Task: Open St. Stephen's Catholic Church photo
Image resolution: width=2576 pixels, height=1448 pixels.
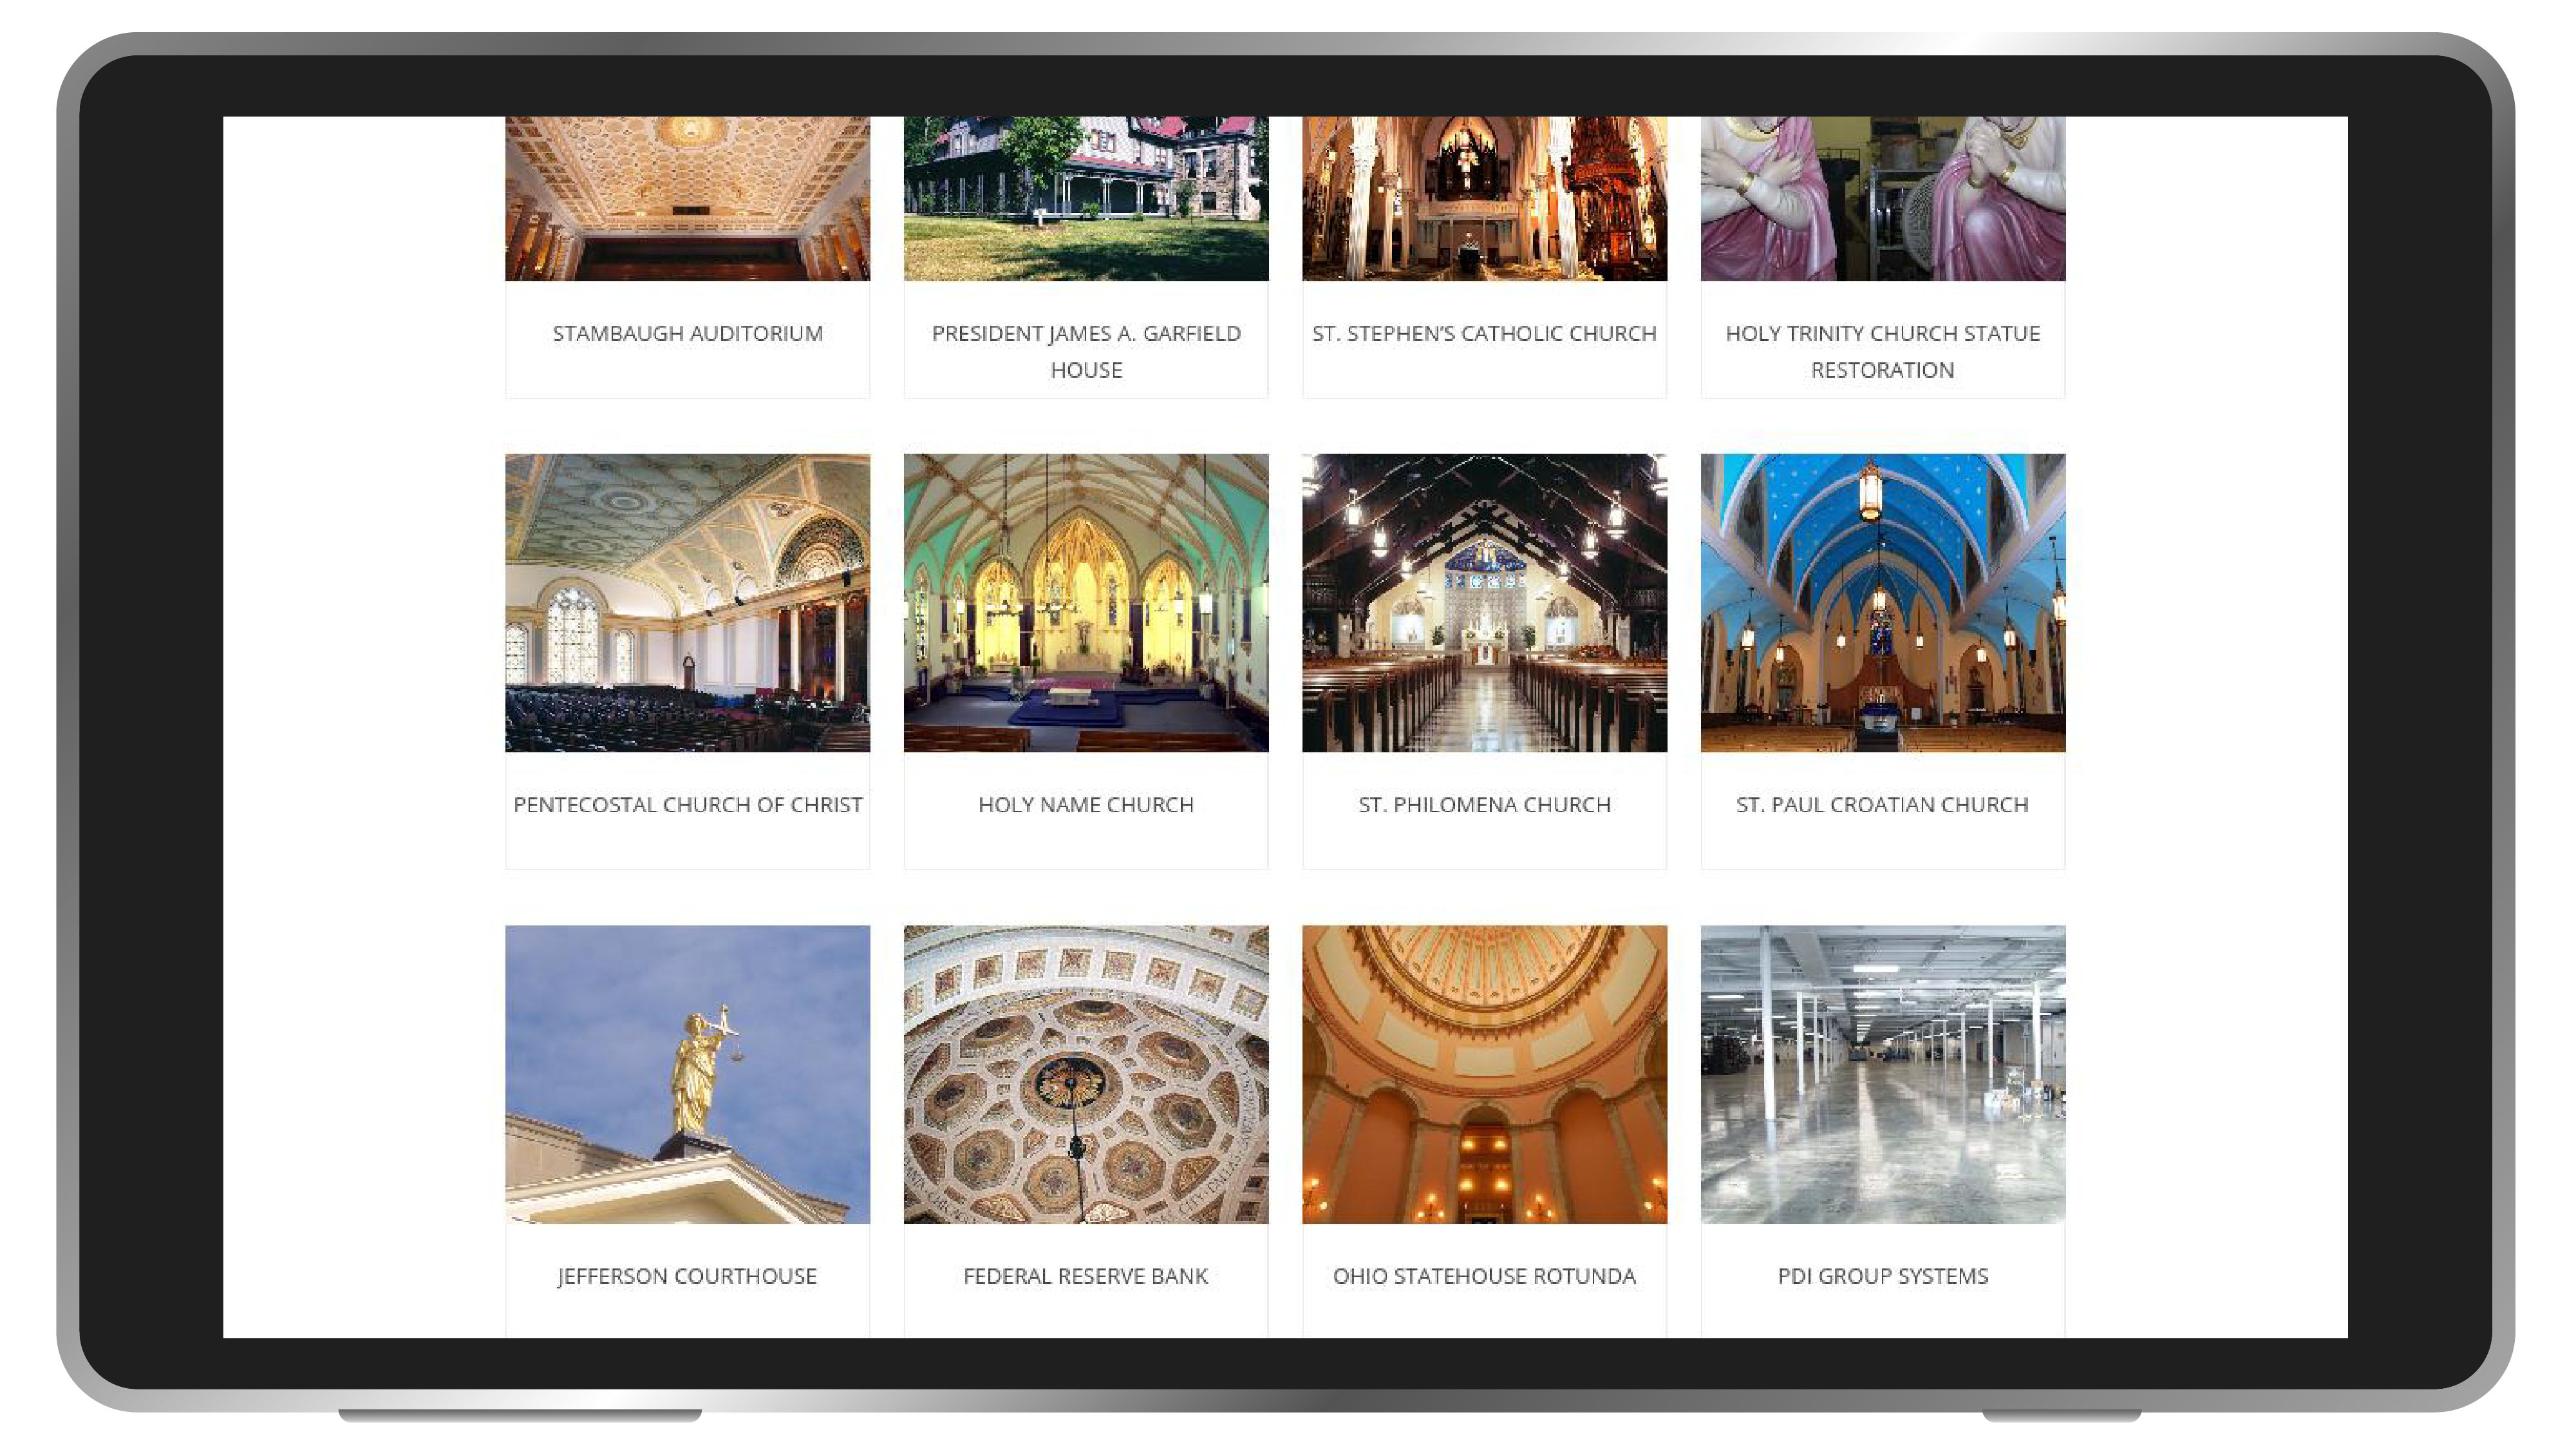Action: click(x=1483, y=198)
